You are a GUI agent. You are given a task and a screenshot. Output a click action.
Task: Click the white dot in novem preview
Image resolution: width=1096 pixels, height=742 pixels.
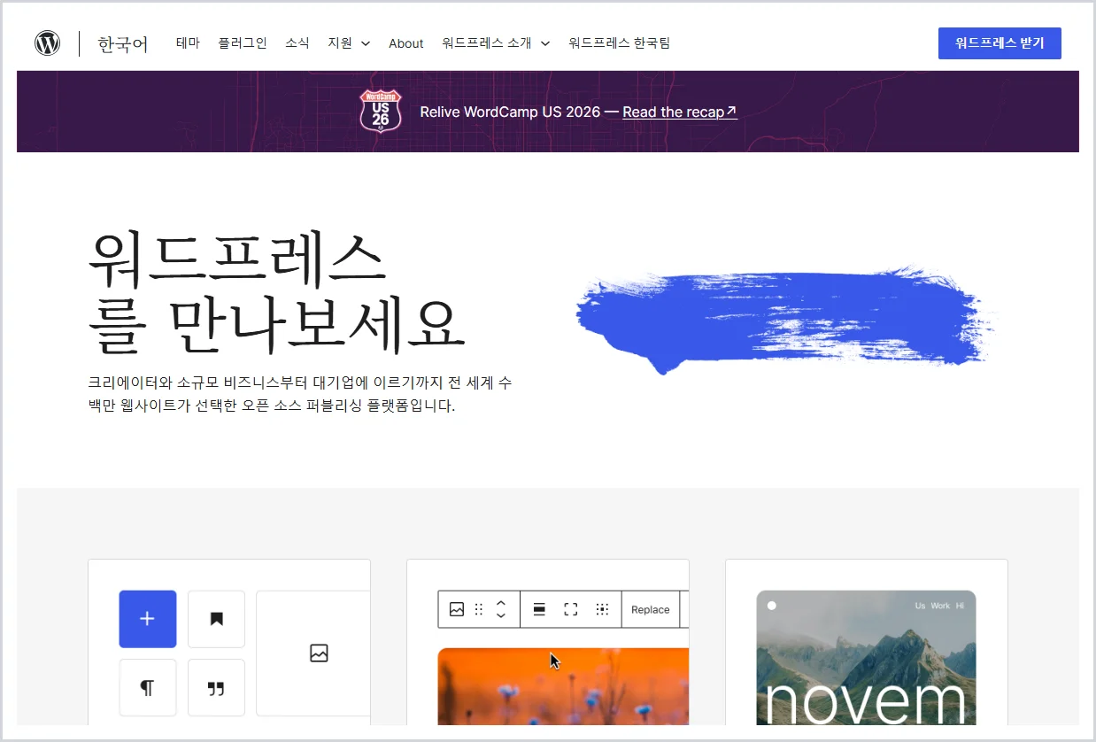(x=772, y=606)
